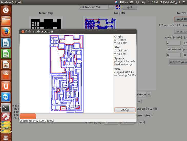The width and height of the screenshot is (187, 141).
Task: Abort the Modela milling job
Action: coord(125,110)
